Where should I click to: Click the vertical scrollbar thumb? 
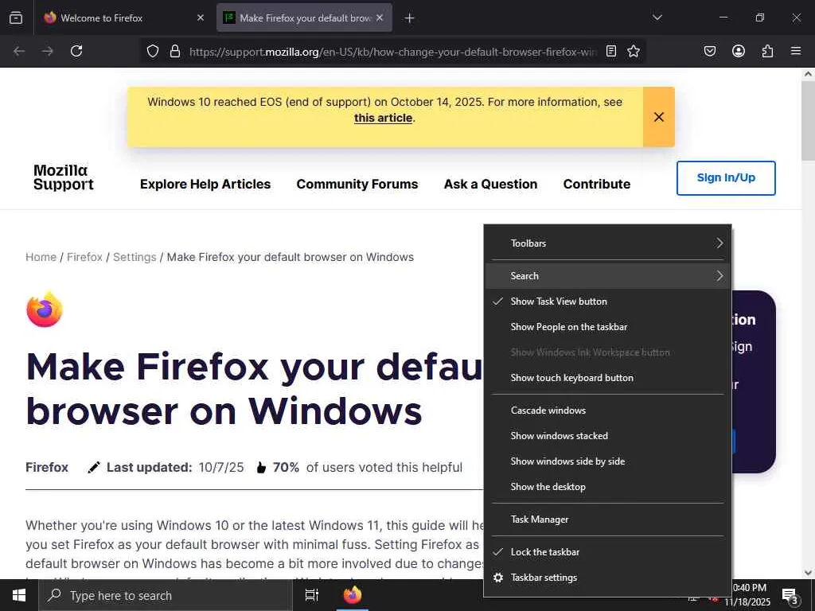coord(808,121)
